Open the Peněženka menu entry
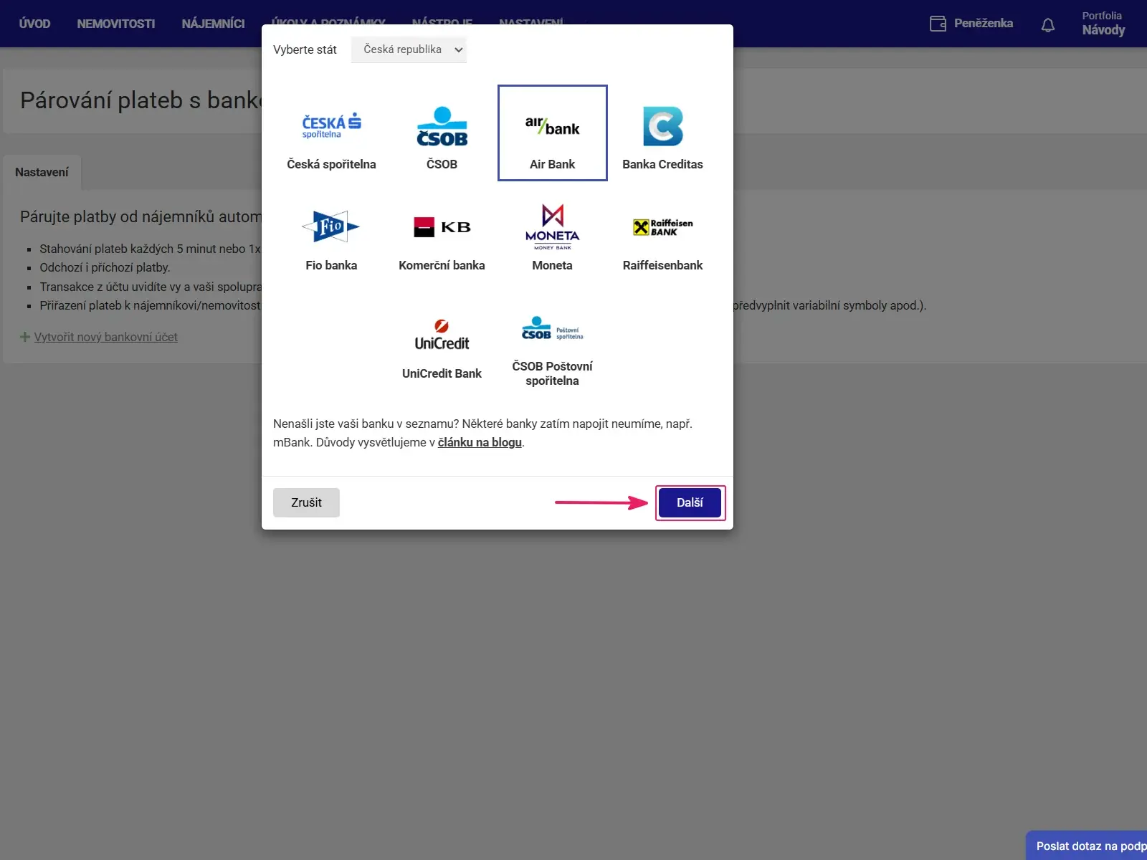 click(x=971, y=24)
